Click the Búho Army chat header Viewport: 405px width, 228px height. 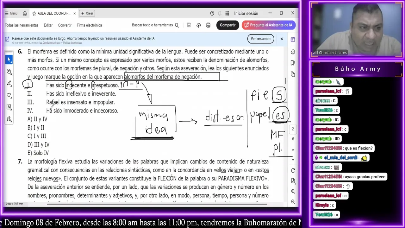[x=358, y=69]
